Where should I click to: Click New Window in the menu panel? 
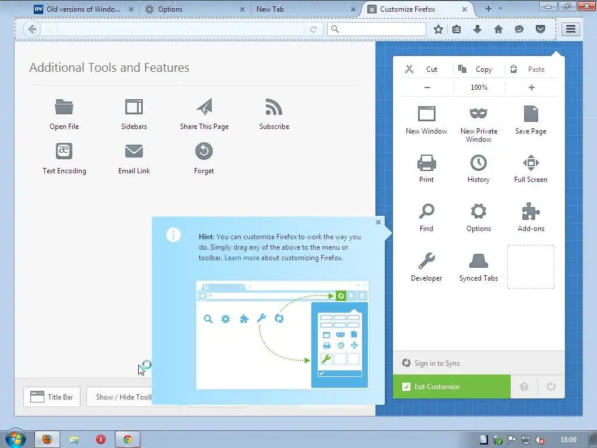coord(426,120)
